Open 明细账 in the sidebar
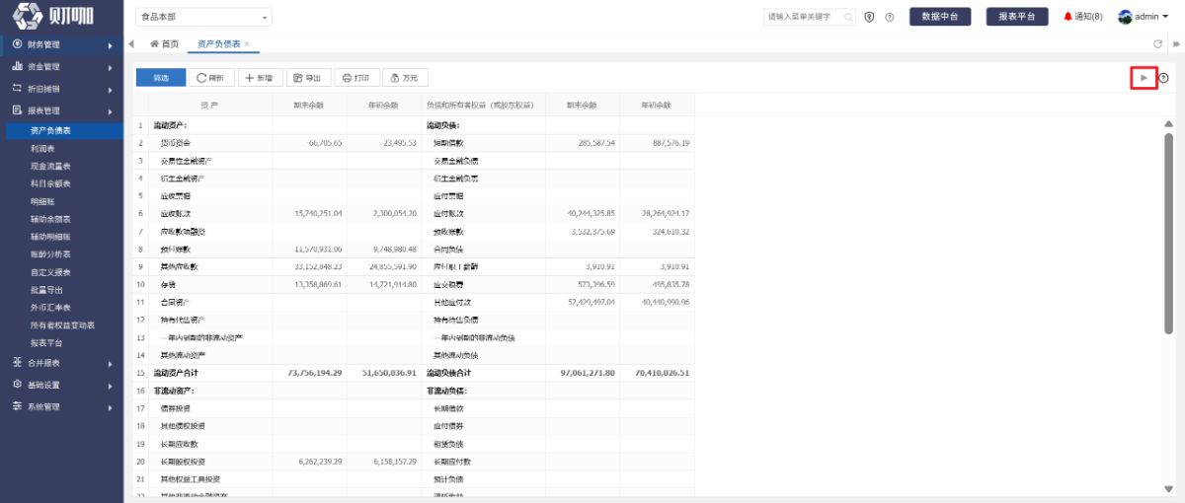 (40, 201)
